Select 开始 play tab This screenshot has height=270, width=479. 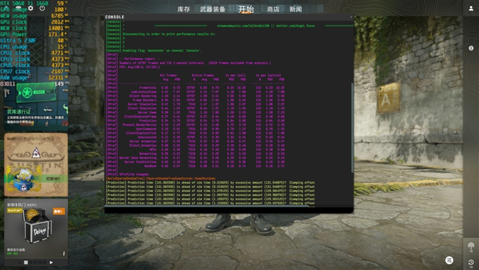(x=246, y=9)
